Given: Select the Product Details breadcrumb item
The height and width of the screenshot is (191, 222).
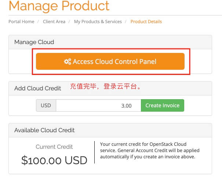Looking at the screenshot, I should (146, 22).
